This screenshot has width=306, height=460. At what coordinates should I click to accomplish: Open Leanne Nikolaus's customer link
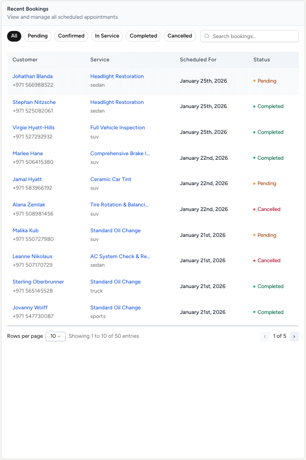pyautogui.click(x=31, y=256)
